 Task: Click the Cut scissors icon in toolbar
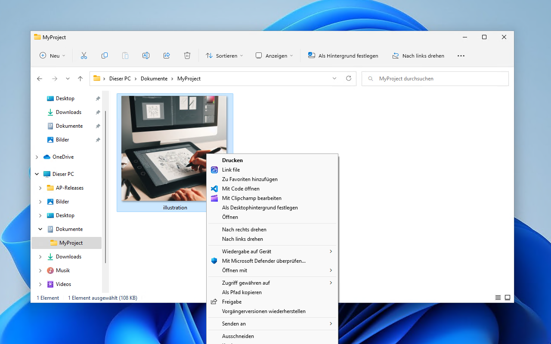click(x=84, y=55)
